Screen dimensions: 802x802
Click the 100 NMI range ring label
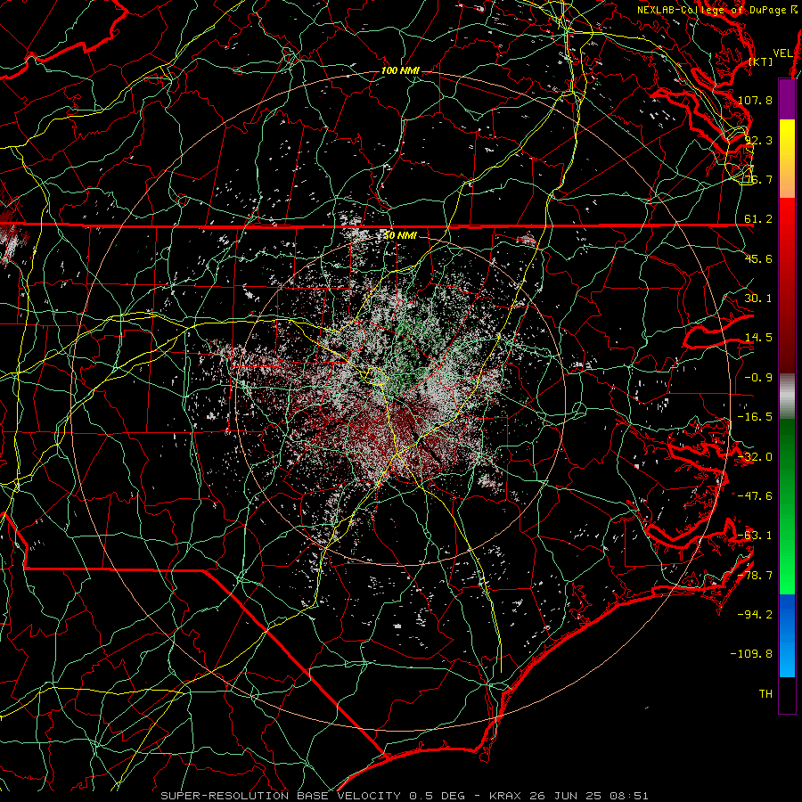[x=400, y=70]
